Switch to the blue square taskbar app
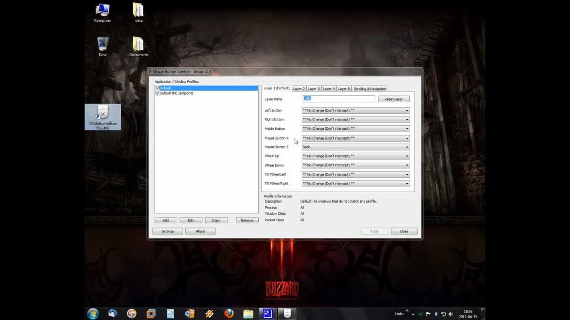Screen dimensions: 570x320 (268, 314)
